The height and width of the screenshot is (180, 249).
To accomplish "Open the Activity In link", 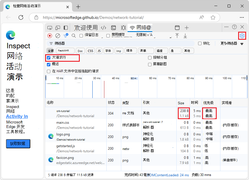I will [x=17, y=116].
